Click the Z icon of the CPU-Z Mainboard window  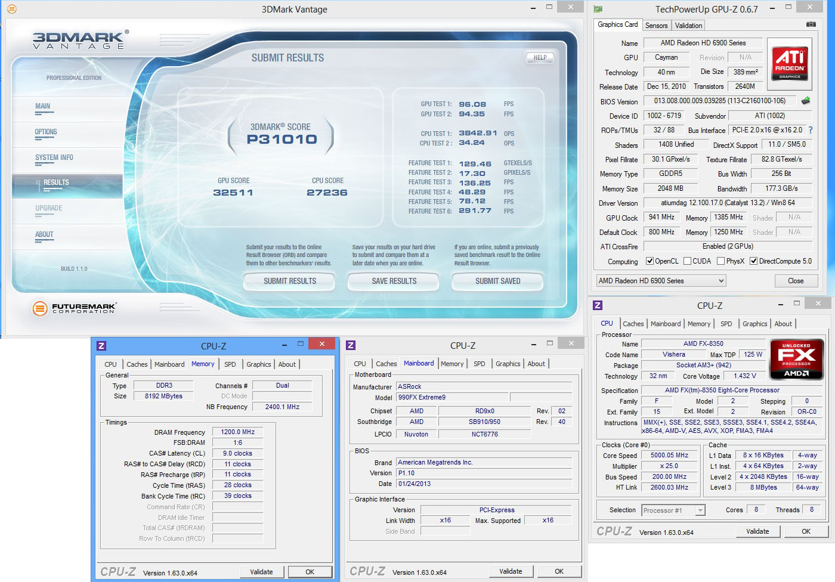[x=351, y=345]
